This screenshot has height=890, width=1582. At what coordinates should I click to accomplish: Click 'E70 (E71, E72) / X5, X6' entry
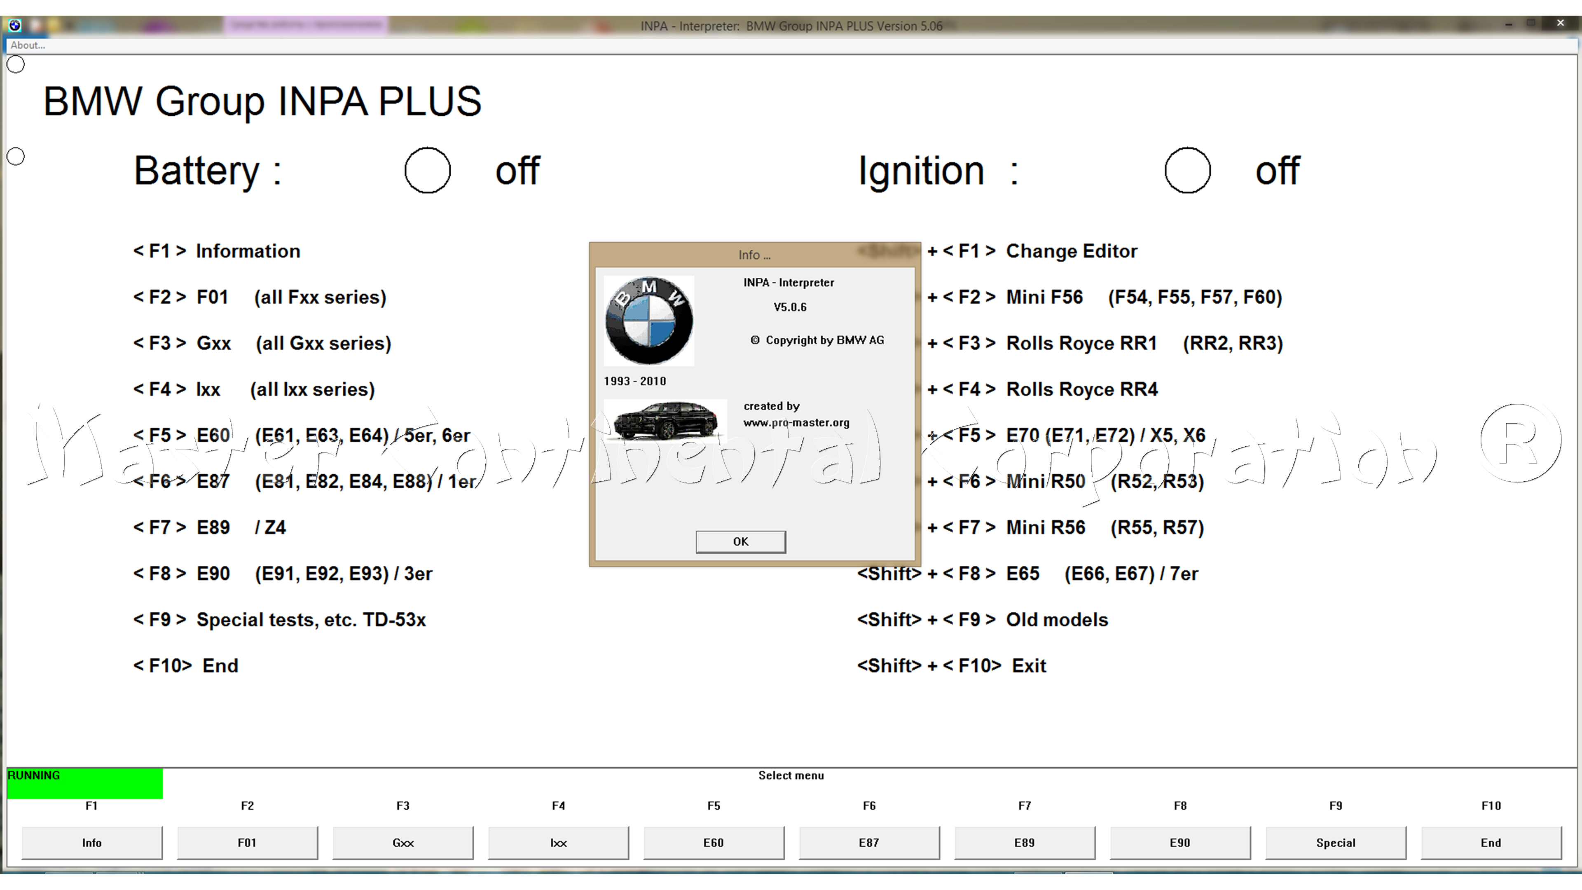(1105, 436)
